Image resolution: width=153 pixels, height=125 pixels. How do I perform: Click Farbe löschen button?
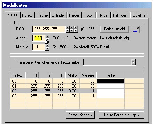[x=80, y=115]
